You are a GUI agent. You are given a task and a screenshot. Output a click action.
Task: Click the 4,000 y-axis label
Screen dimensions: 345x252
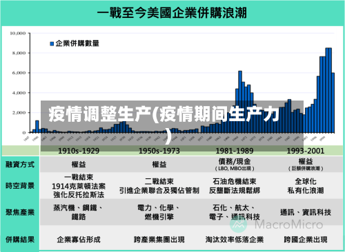point(19,93)
